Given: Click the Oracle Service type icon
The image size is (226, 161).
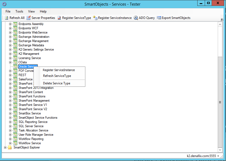Looking at the screenshot, I should coord(15,67).
